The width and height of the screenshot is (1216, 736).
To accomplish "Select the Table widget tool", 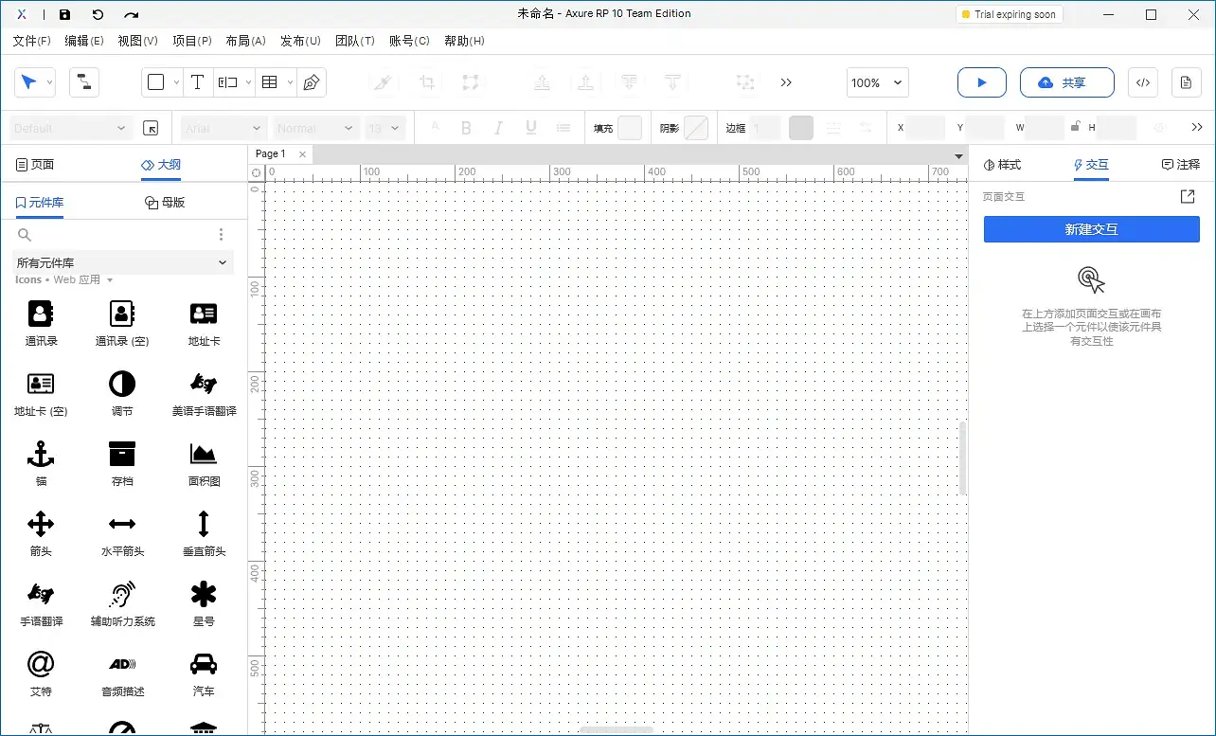I will tap(268, 82).
